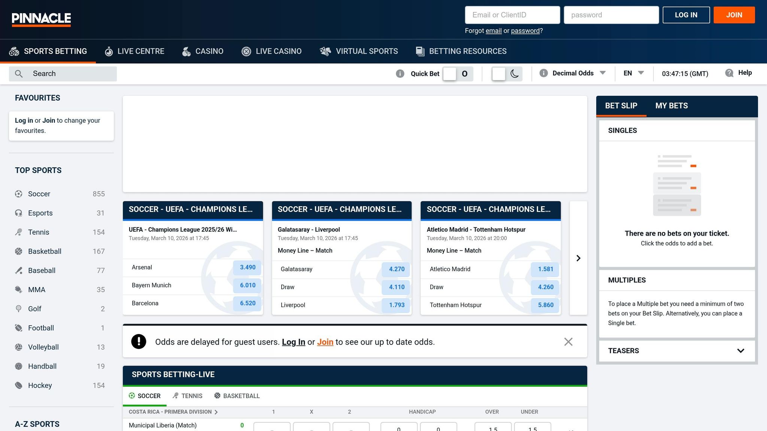
Task: Click the Forgot password link
Action: [x=525, y=31]
